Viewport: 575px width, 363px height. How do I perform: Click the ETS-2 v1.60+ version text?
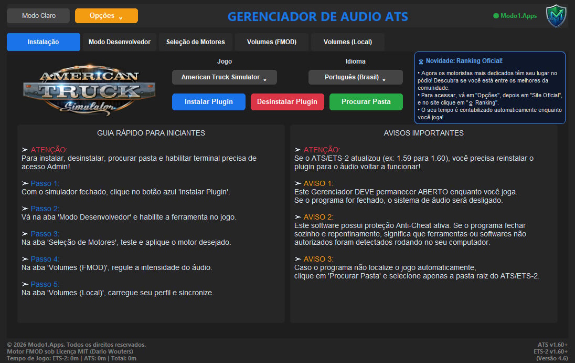[x=551, y=351]
